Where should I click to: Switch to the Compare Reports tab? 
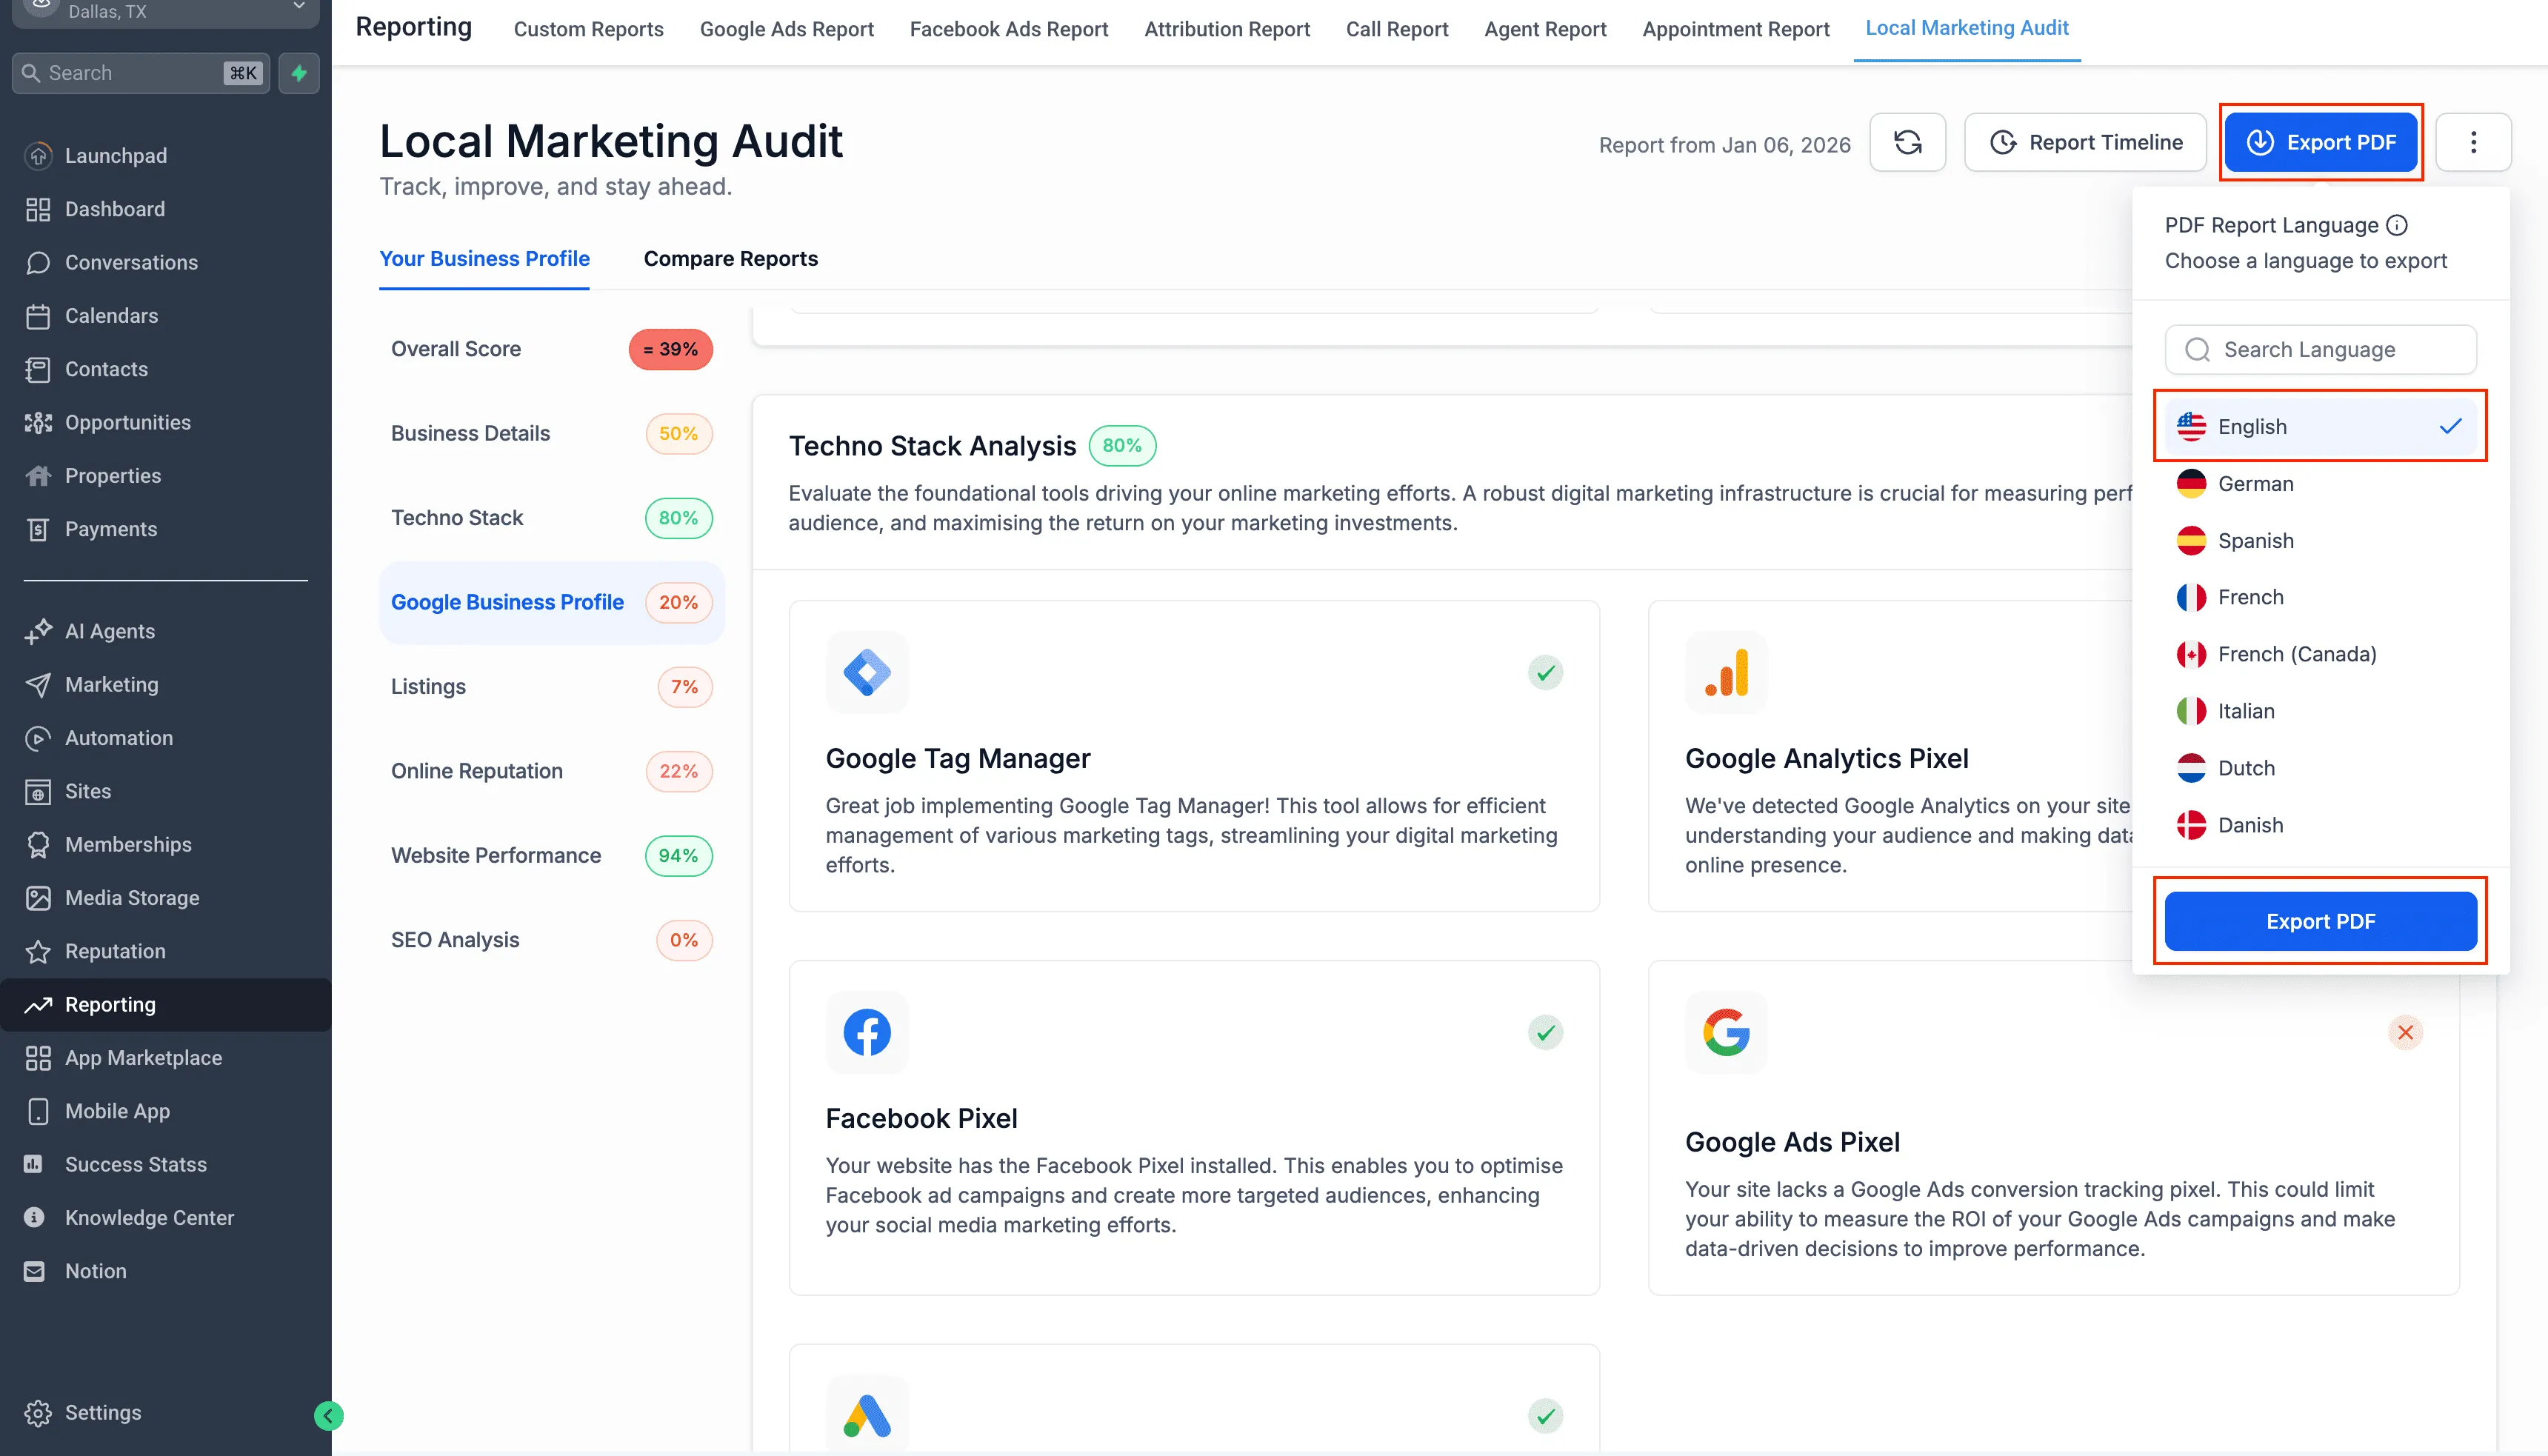pyautogui.click(x=731, y=258)
